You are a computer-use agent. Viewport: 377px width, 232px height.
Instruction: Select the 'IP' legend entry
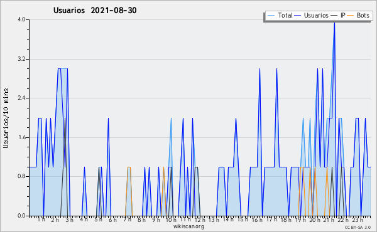point(338,15)
